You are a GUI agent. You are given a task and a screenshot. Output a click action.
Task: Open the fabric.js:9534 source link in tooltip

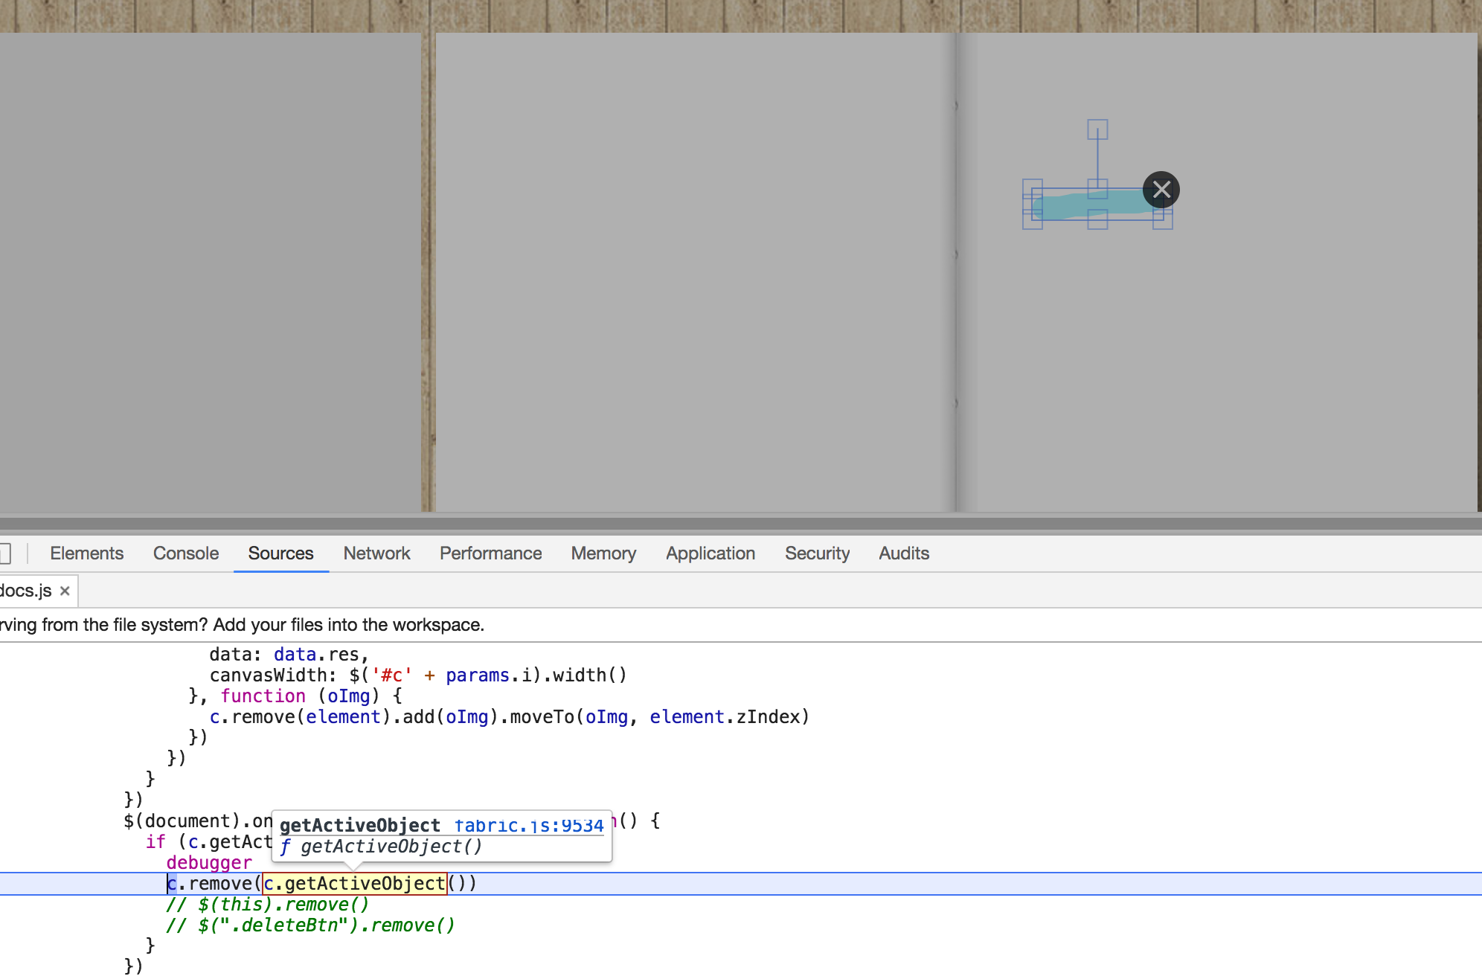[529, 826]
